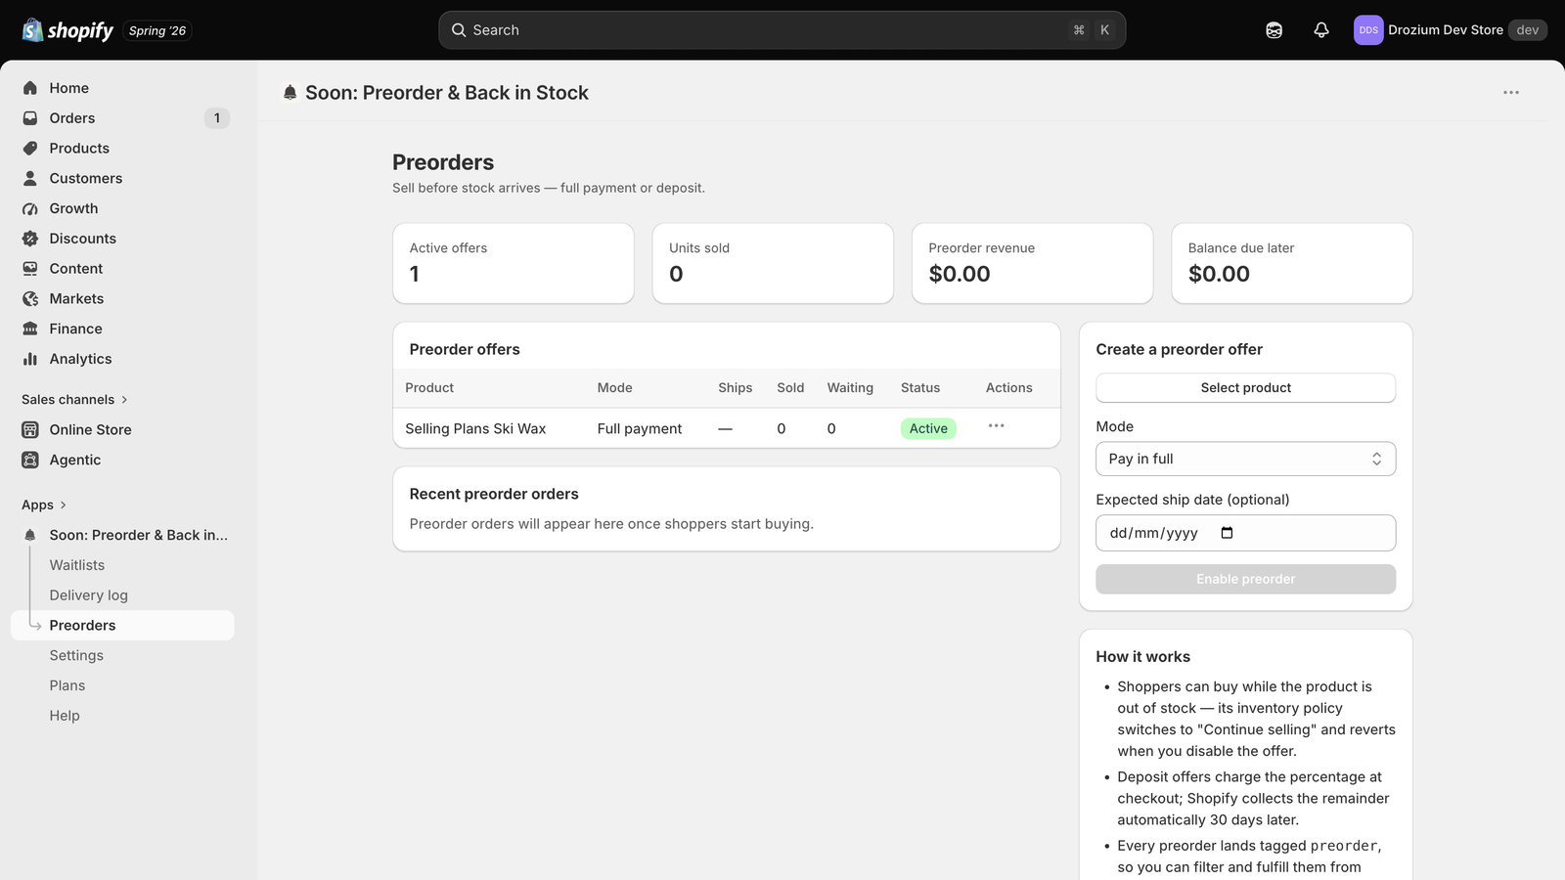Click the Customers sidebar label
This screenshot has width=1565, height=880.
point(86,179)
